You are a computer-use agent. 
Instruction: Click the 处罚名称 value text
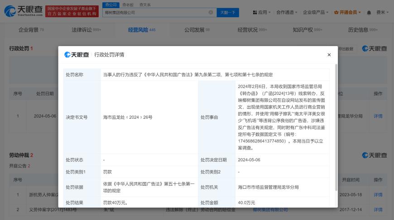(x=188, y=75)
